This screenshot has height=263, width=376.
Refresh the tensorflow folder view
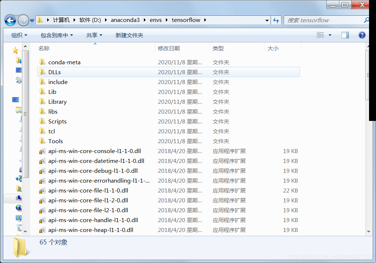click(276, 20)
